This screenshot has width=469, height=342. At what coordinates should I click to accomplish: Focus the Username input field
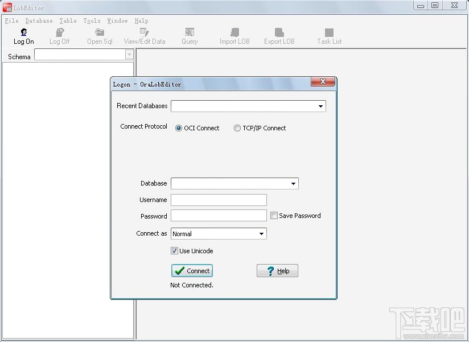219,200
